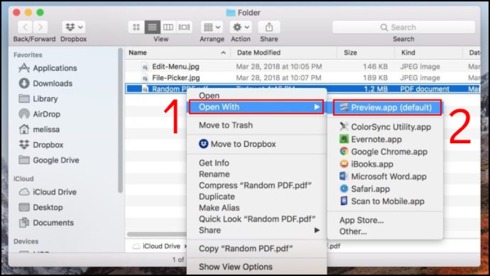Choose Rename in the context menu
The height and width of the screenshot is (276, 490).
pos(257,174)
